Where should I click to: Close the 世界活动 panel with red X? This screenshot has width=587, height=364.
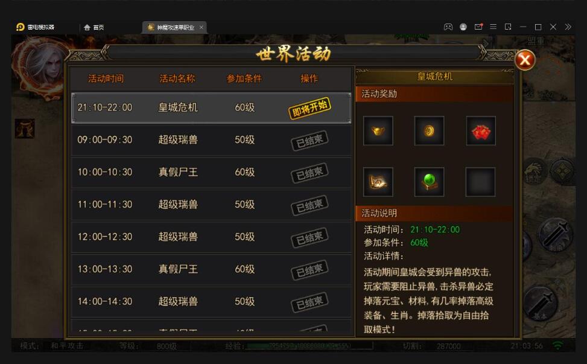[x=525, y=60]
